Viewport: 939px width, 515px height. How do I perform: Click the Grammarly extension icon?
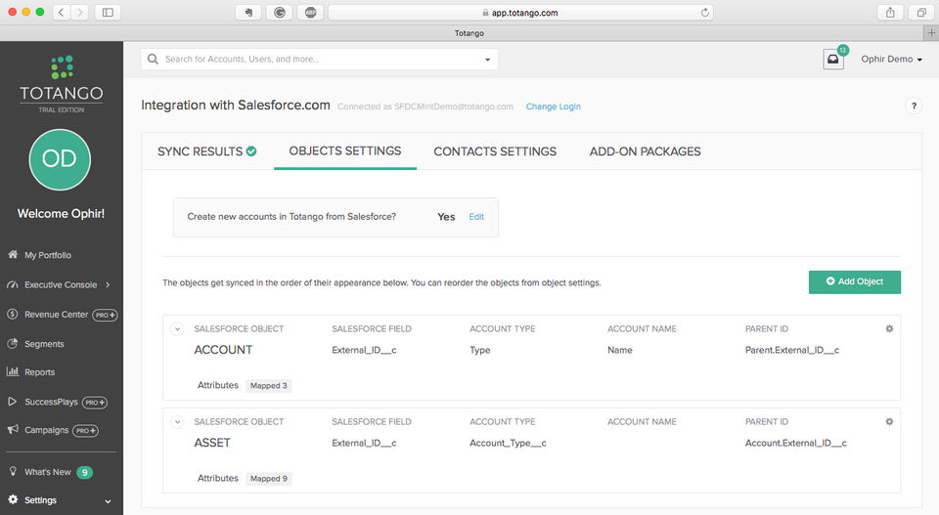pyautogui.click(x=279, y=12)
